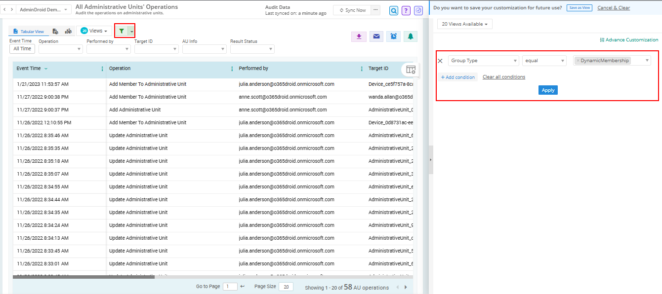The height and width of the screenshot is (294, 662).
Task: Click the purple download report icon
Action: 359,36
